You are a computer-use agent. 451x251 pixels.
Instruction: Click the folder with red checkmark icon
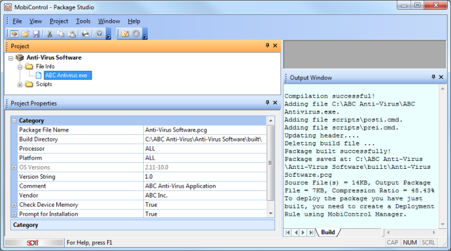(x=125, y=34)
